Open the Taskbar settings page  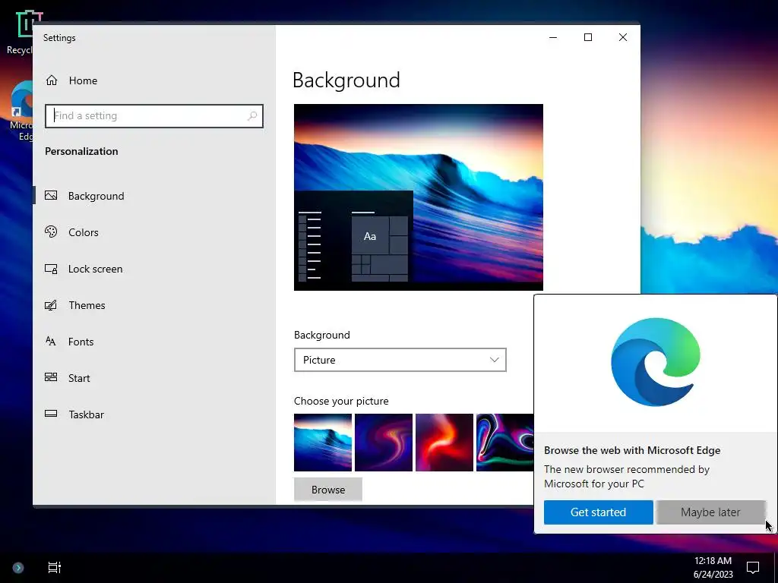tap(153, 414)
